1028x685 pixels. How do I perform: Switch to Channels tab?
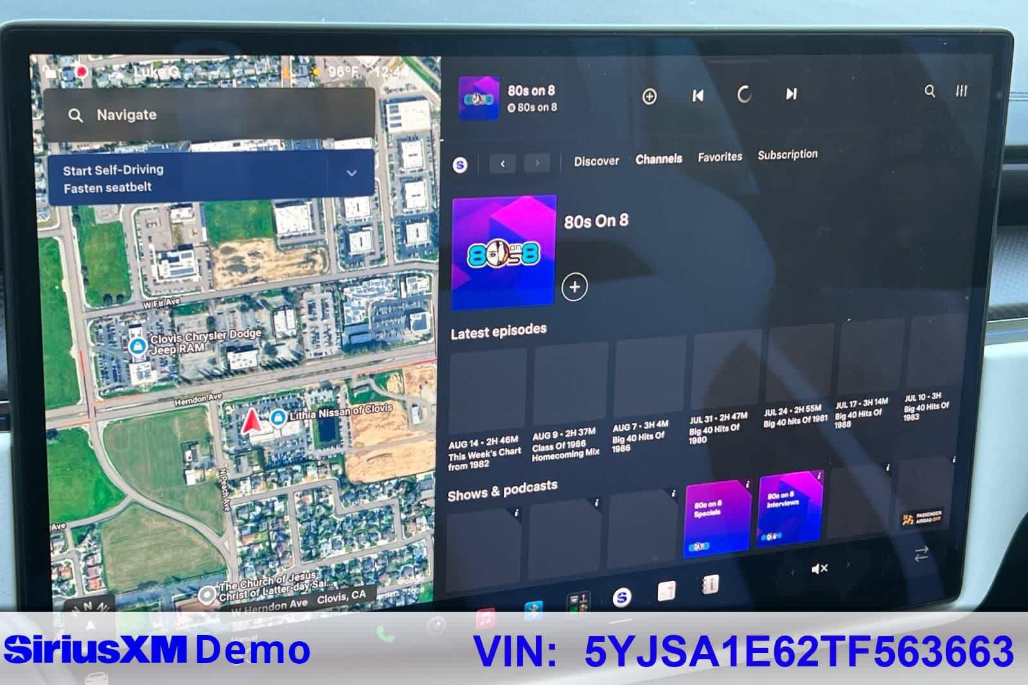(659, 159)
